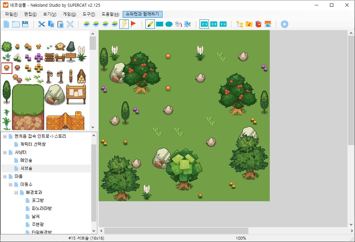The width and height of the screenshot is (355, 242).
Task: Copy using the double-page icon
Action: (51, 24)
